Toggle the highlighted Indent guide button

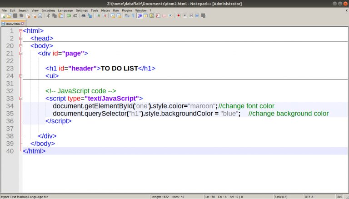140,15
